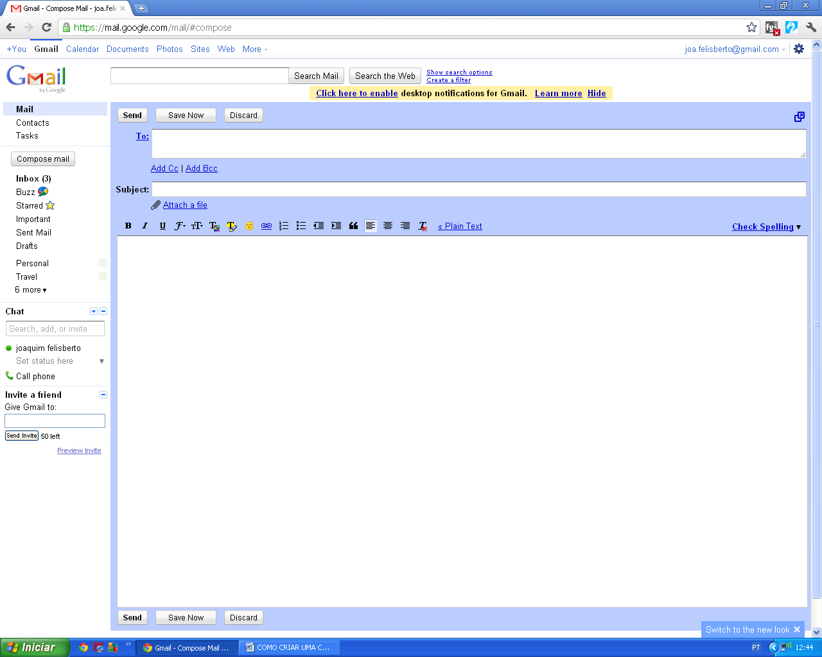This screenshot has height=657, width=822.
Task: Apply blockquote formatting
Action: (353, 226)
